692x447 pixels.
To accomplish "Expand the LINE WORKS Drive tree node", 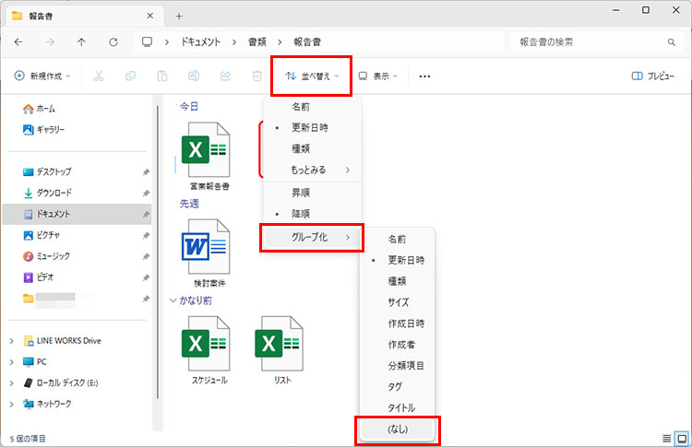I will [10, 340].
